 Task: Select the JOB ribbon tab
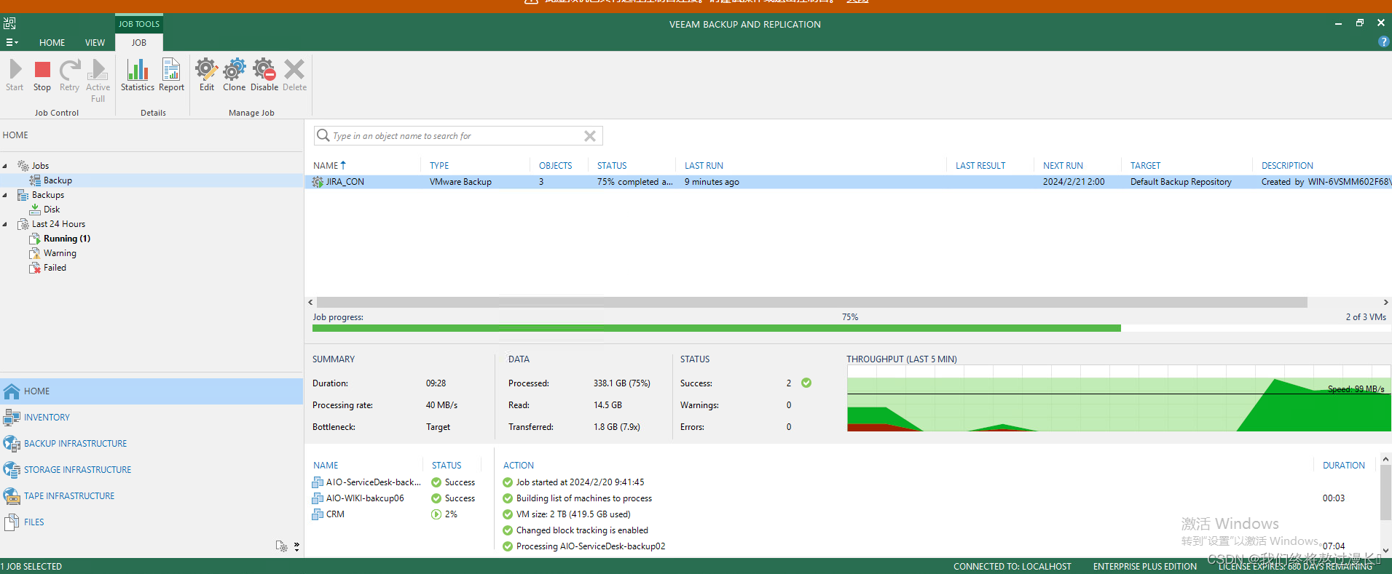[x=138, y=43]
